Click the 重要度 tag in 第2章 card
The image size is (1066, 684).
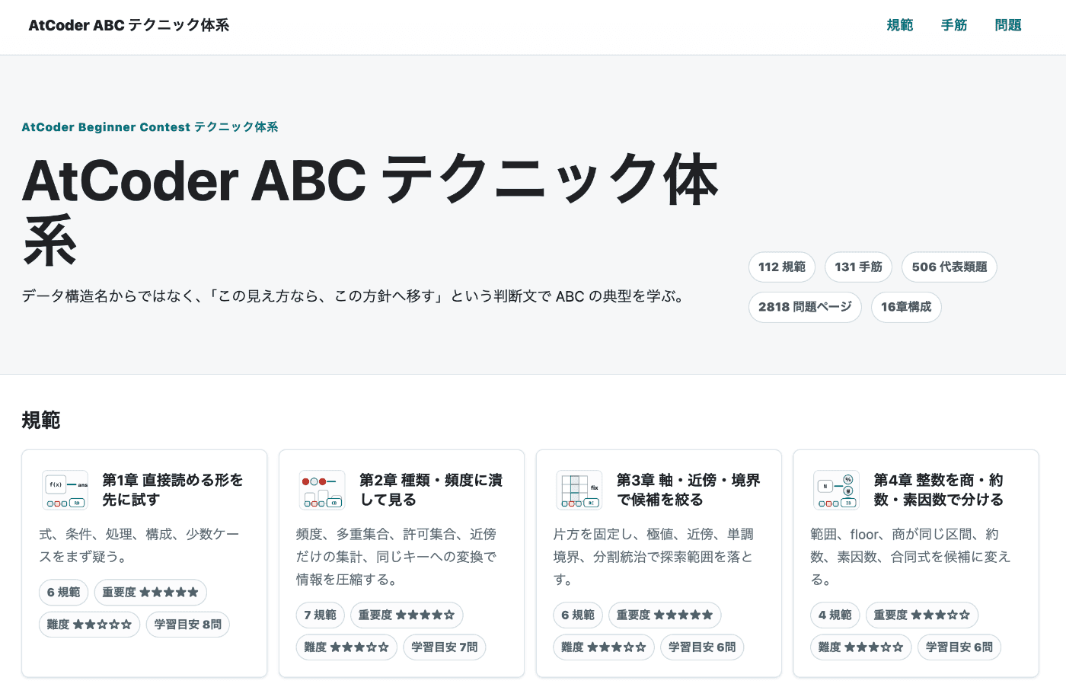(x=407, y=615)
